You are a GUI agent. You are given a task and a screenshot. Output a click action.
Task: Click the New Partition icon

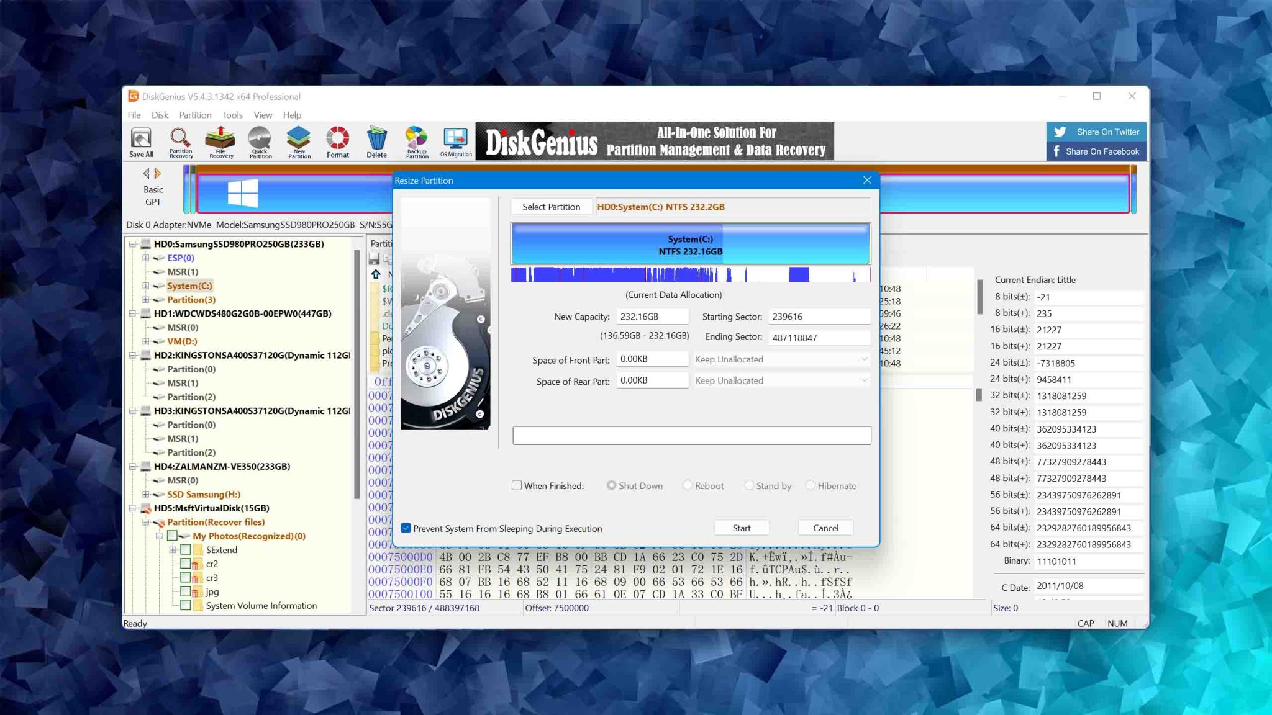point(299,142)
